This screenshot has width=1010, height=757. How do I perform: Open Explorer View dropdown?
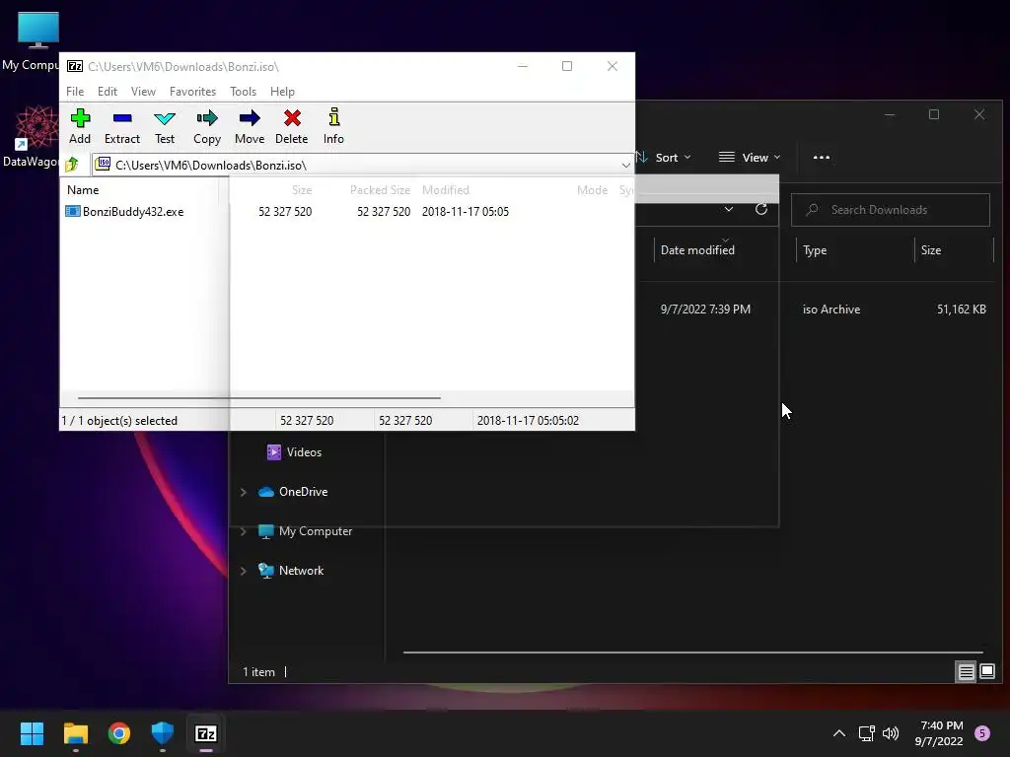tap(750, 157)
